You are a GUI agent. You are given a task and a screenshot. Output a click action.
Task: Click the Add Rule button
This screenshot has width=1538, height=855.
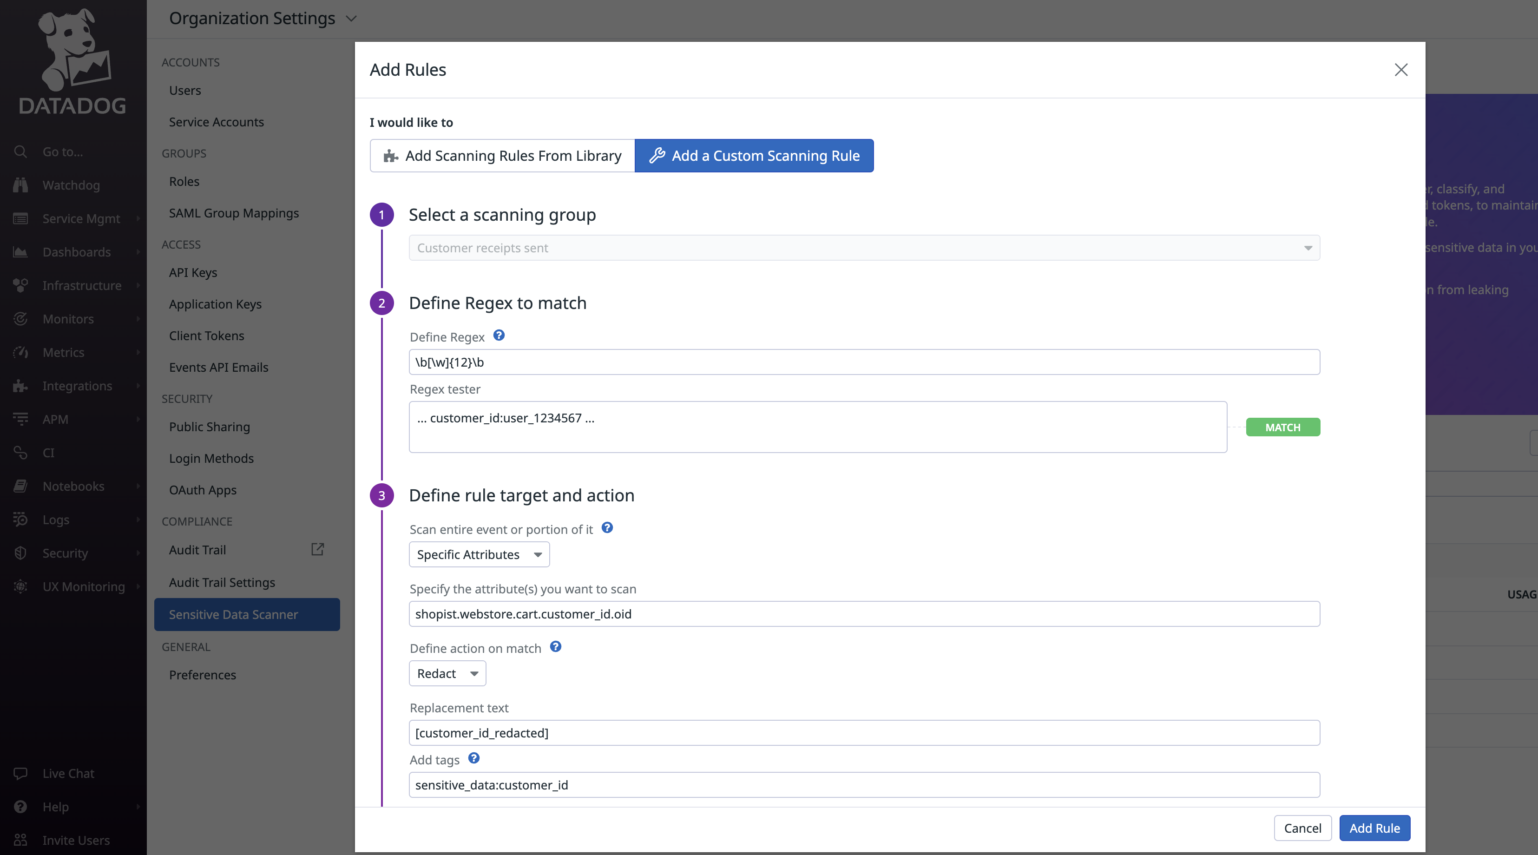coord(1374,828)
